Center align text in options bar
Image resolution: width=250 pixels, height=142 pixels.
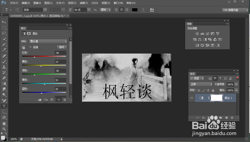tap(121, 10)
